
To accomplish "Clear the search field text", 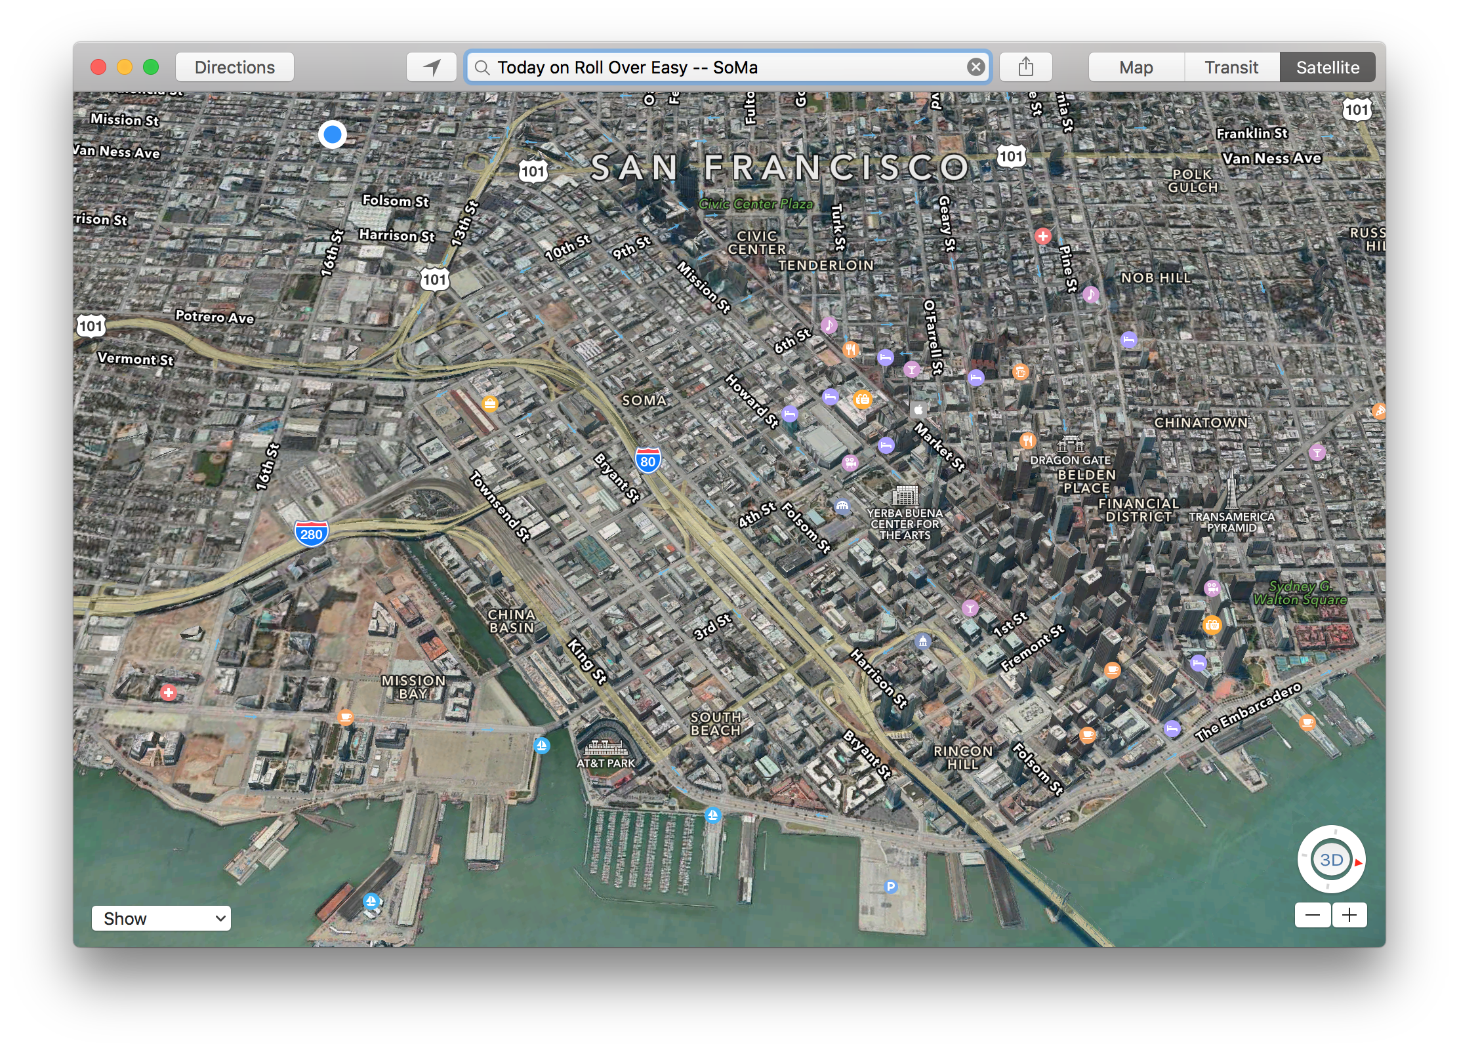I will click(x=976, y=67).
